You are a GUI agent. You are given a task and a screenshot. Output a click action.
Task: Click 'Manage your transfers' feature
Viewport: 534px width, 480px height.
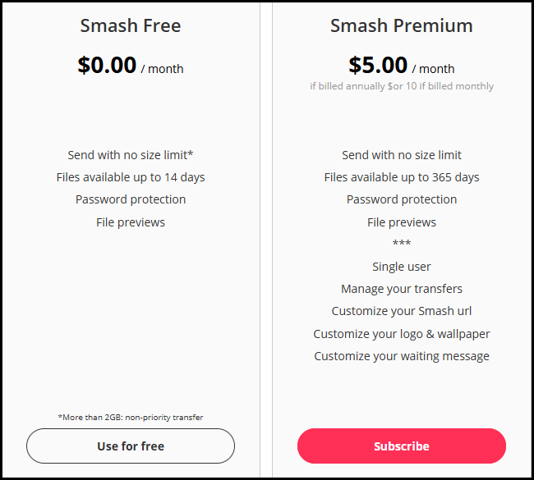pos(401,289)
